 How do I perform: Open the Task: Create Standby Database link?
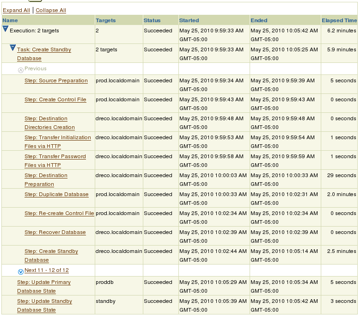click(x=44, y=54)
